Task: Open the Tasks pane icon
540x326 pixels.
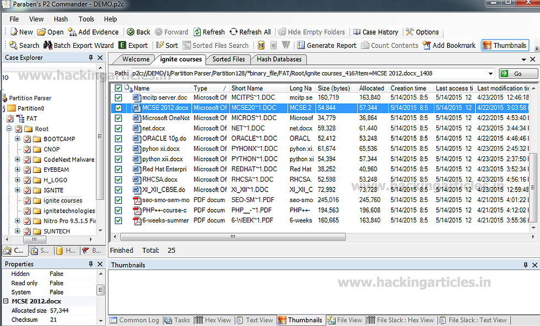Action: tap(168, 320)
